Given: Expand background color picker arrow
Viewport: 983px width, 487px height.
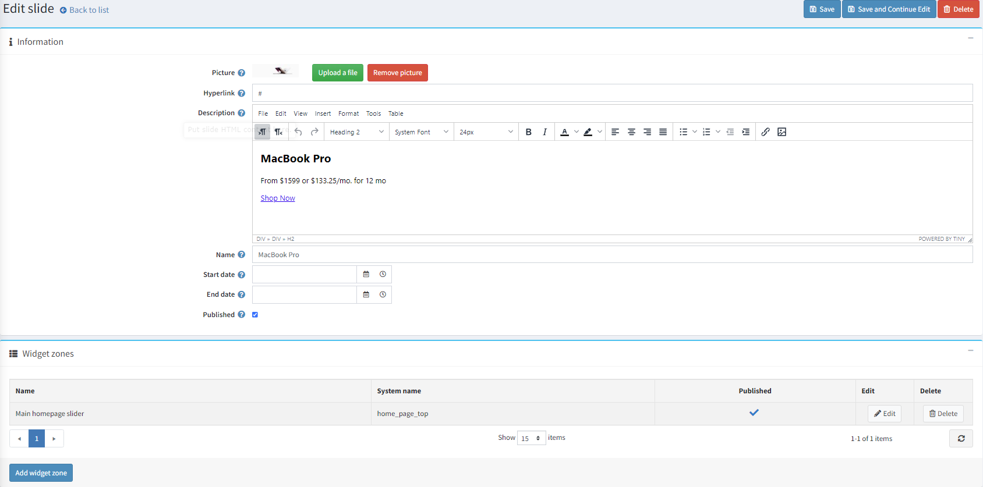Looking at the screenshot, I should tap(600, 132).
